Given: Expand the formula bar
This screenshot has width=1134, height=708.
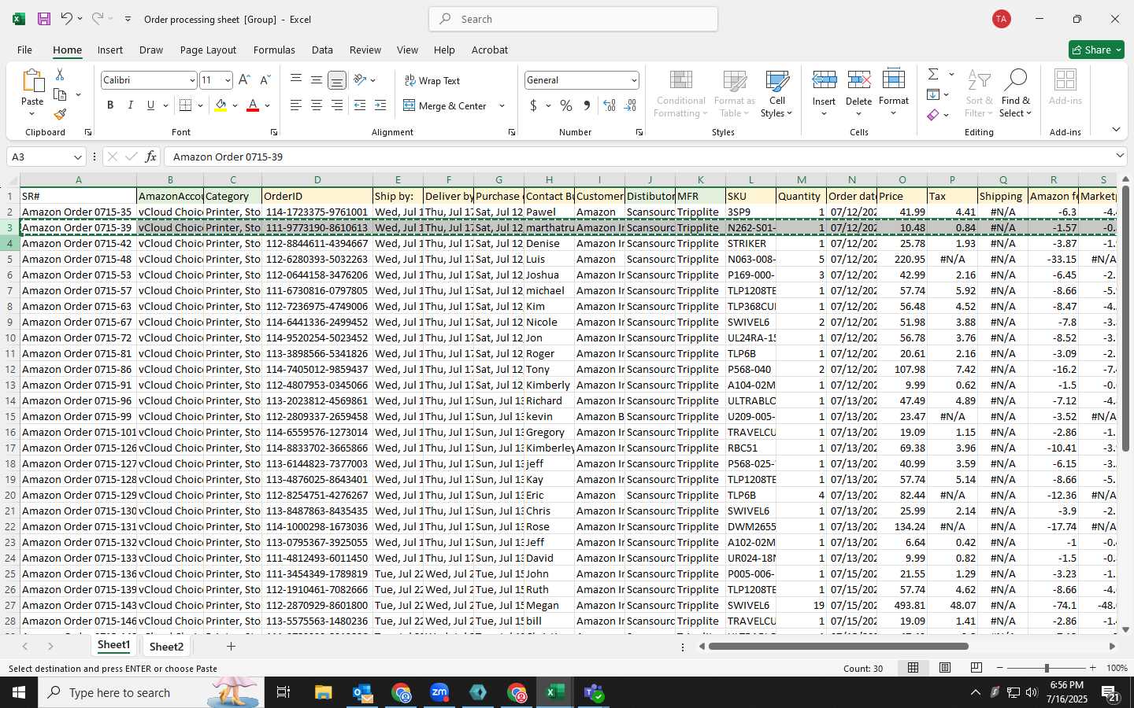Looking at the screenshot, I should point(1120,156).
